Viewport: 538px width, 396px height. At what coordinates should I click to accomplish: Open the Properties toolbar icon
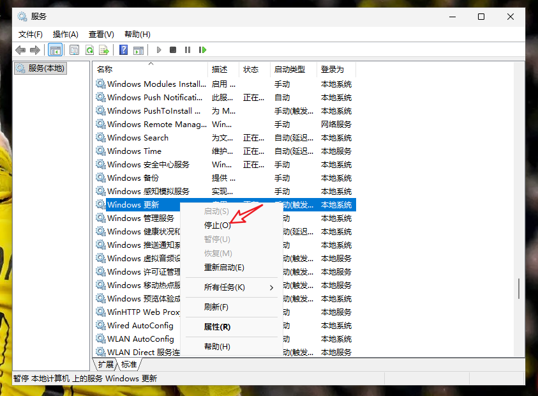(x=74, y=50)
